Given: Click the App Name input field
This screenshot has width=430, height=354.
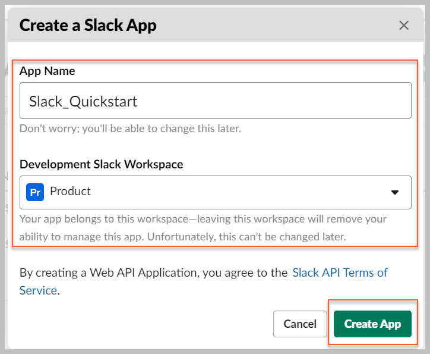Looking at the screenshot, I should point(215,101).
